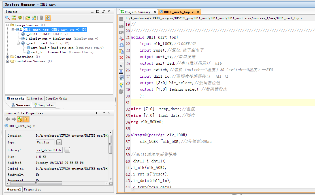Open the Compile Order tab
Viewport: 315px width, 195px height.
coord(57,98)
